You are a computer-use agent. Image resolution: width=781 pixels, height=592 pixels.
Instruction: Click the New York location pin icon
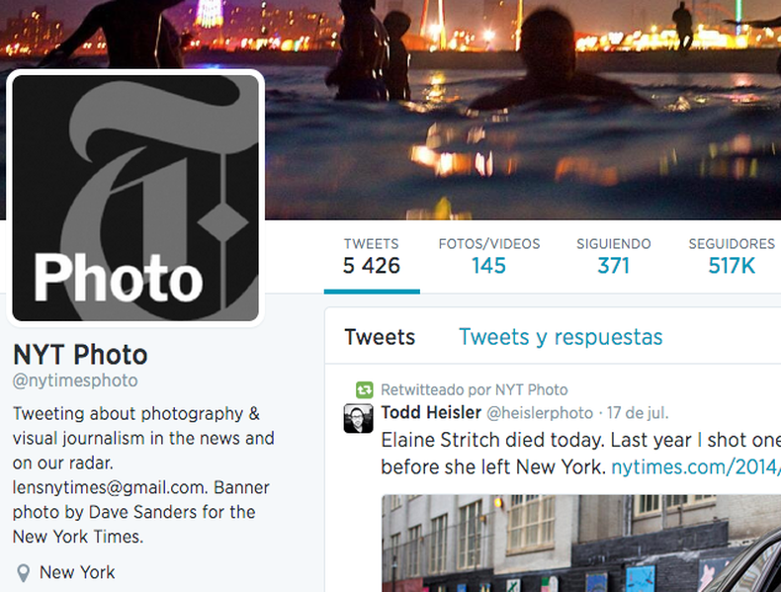(x=23, y=573)
